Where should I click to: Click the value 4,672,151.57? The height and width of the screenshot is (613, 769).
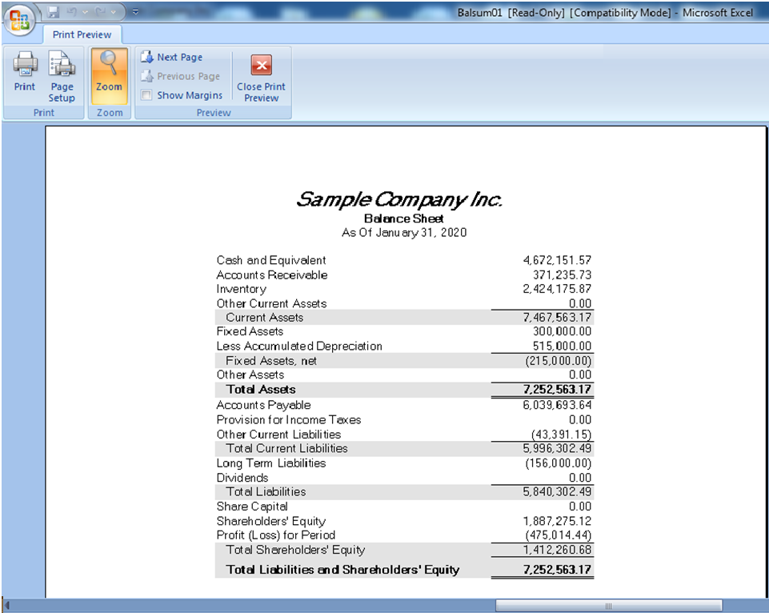[x=557, y=260]
